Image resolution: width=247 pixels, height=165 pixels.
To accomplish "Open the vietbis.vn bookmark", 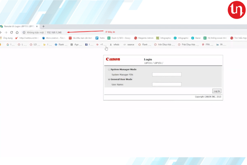I will click(x=27, y=38).
